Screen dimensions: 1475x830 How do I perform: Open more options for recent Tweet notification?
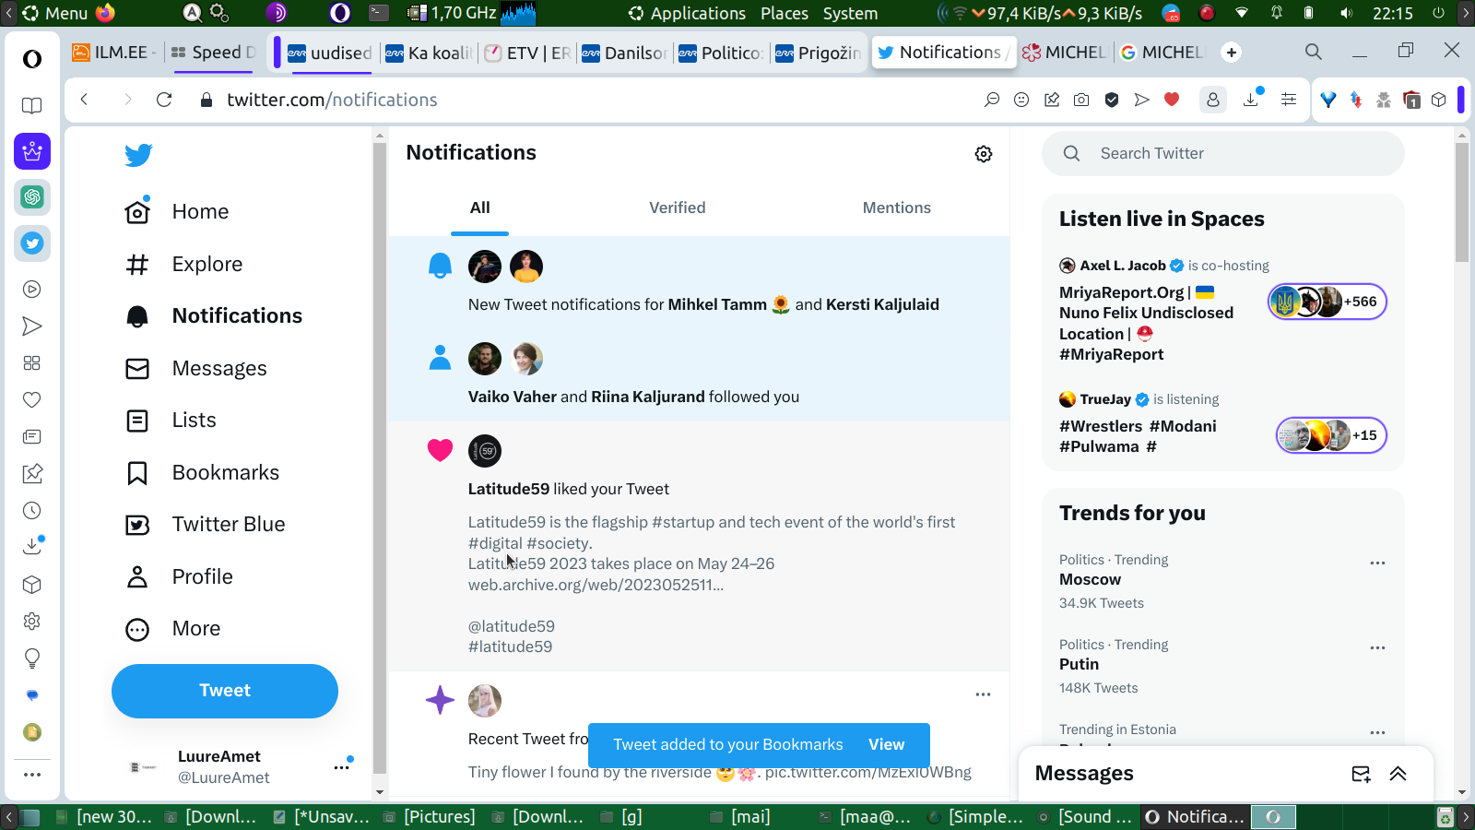[983, 694]
